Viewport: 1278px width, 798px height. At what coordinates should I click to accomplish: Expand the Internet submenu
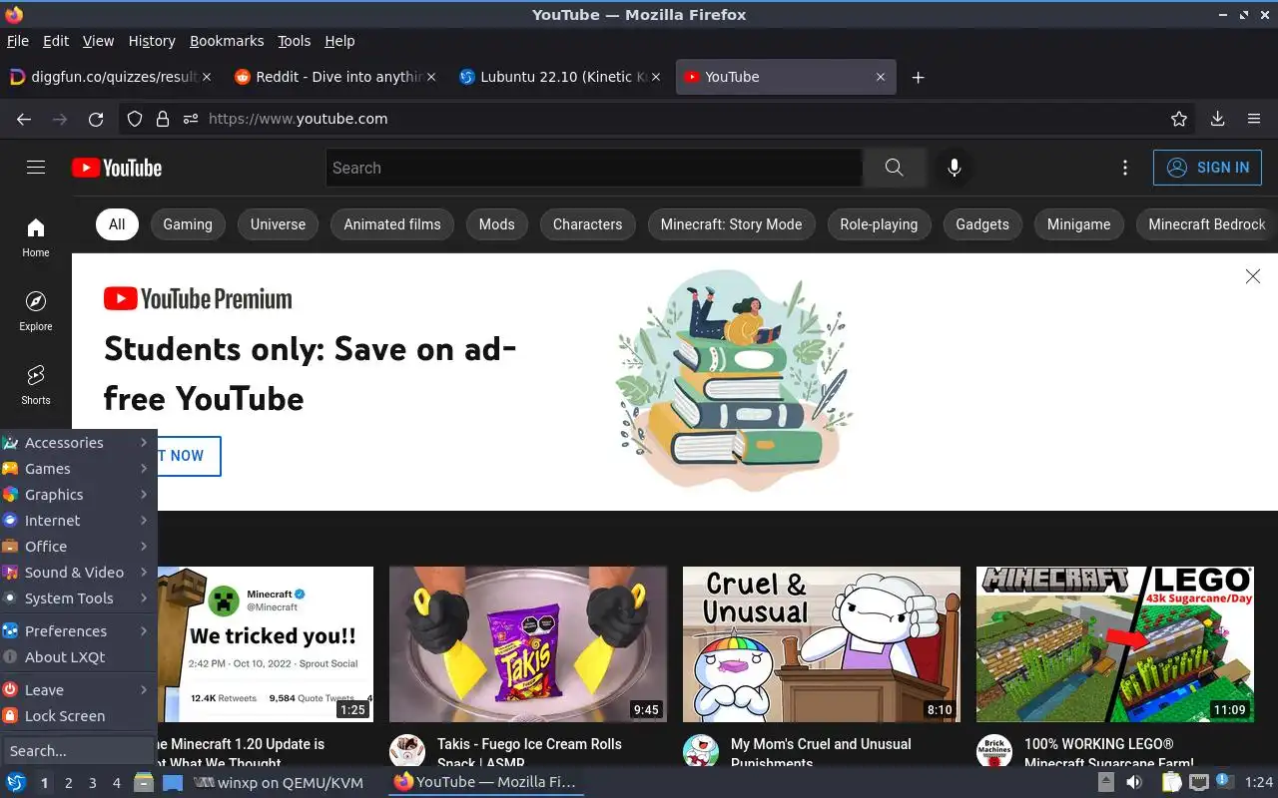78,521
